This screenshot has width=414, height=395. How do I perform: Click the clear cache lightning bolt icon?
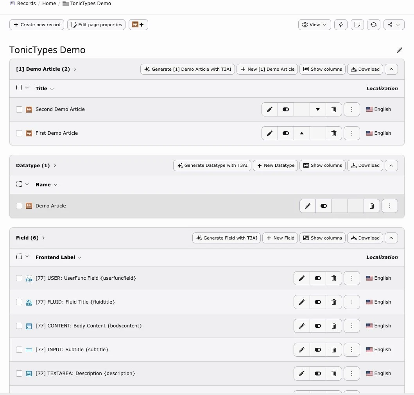point(341,25)
